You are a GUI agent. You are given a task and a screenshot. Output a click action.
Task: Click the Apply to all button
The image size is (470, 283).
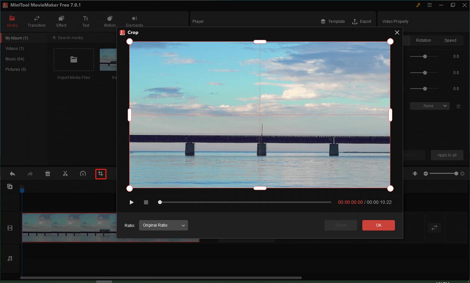tap(447, 155)
